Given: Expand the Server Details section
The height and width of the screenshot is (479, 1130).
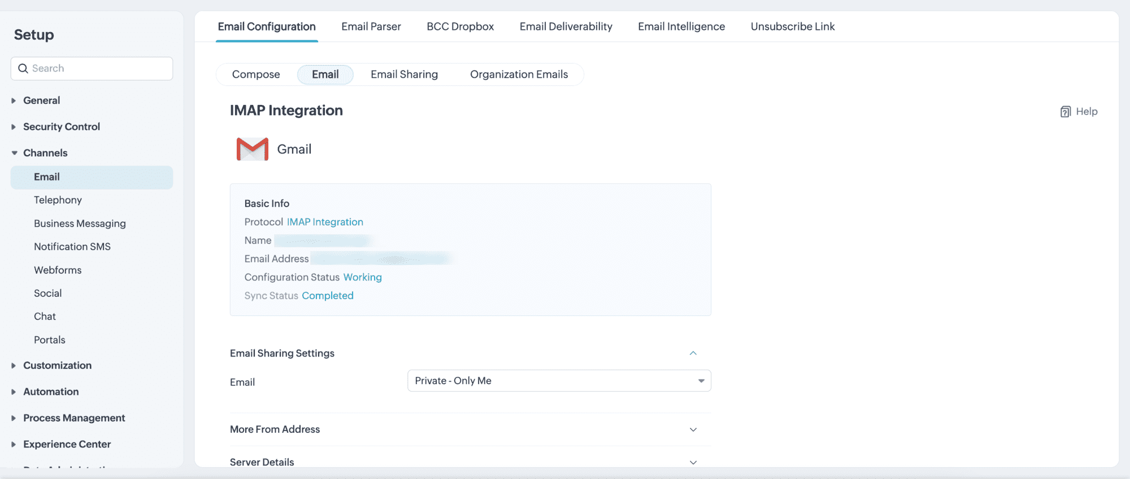Looking at the screenshot, I should point(693,462).
